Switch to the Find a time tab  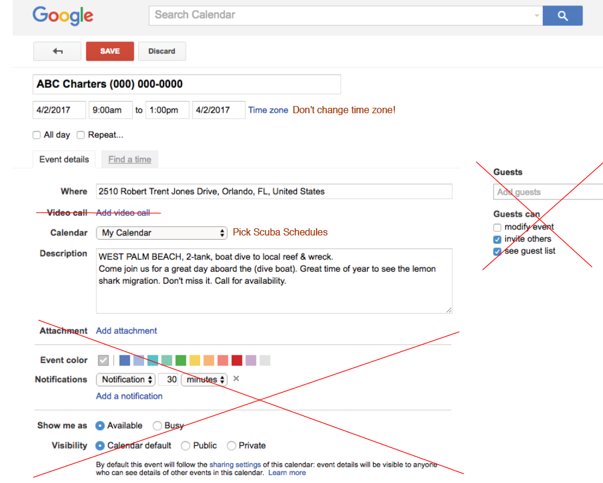coord(130,160)
